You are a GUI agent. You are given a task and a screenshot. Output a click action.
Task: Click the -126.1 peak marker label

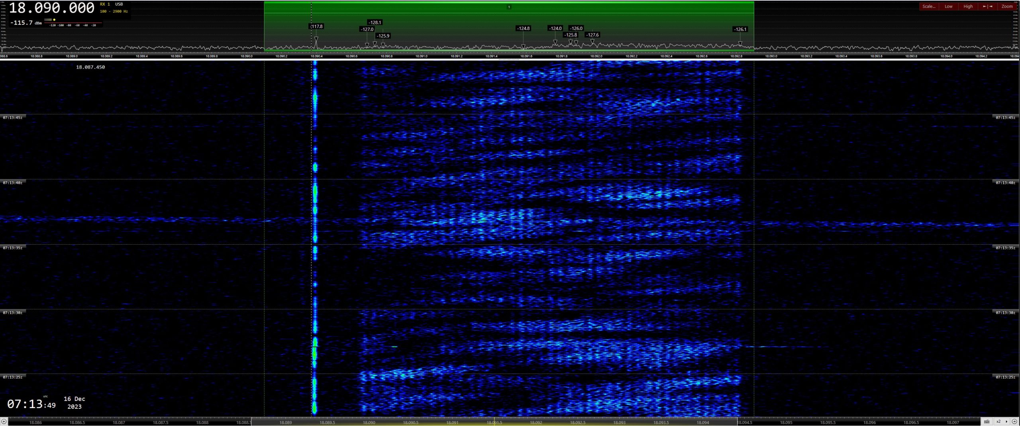[740, 29]
